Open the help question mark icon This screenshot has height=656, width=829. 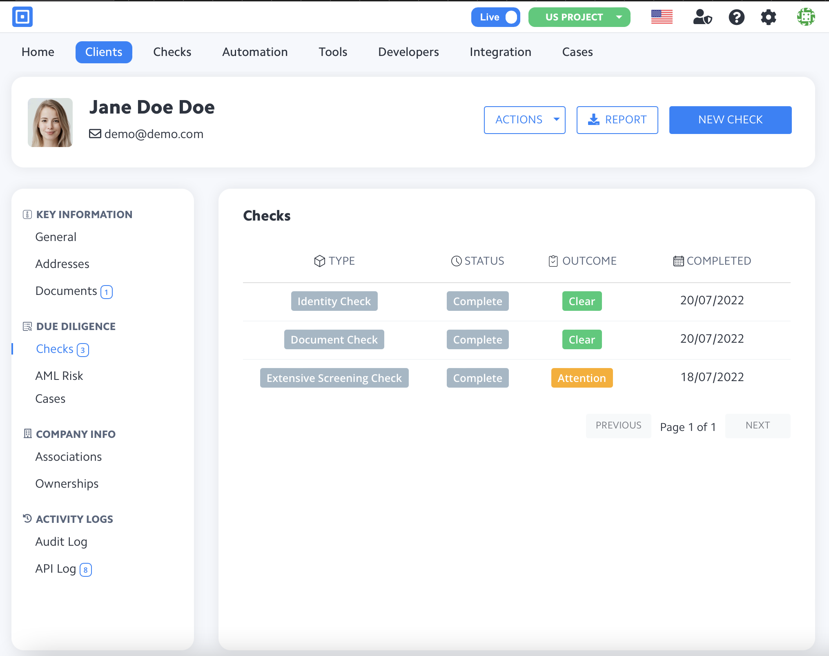click(x=736, y=17)
